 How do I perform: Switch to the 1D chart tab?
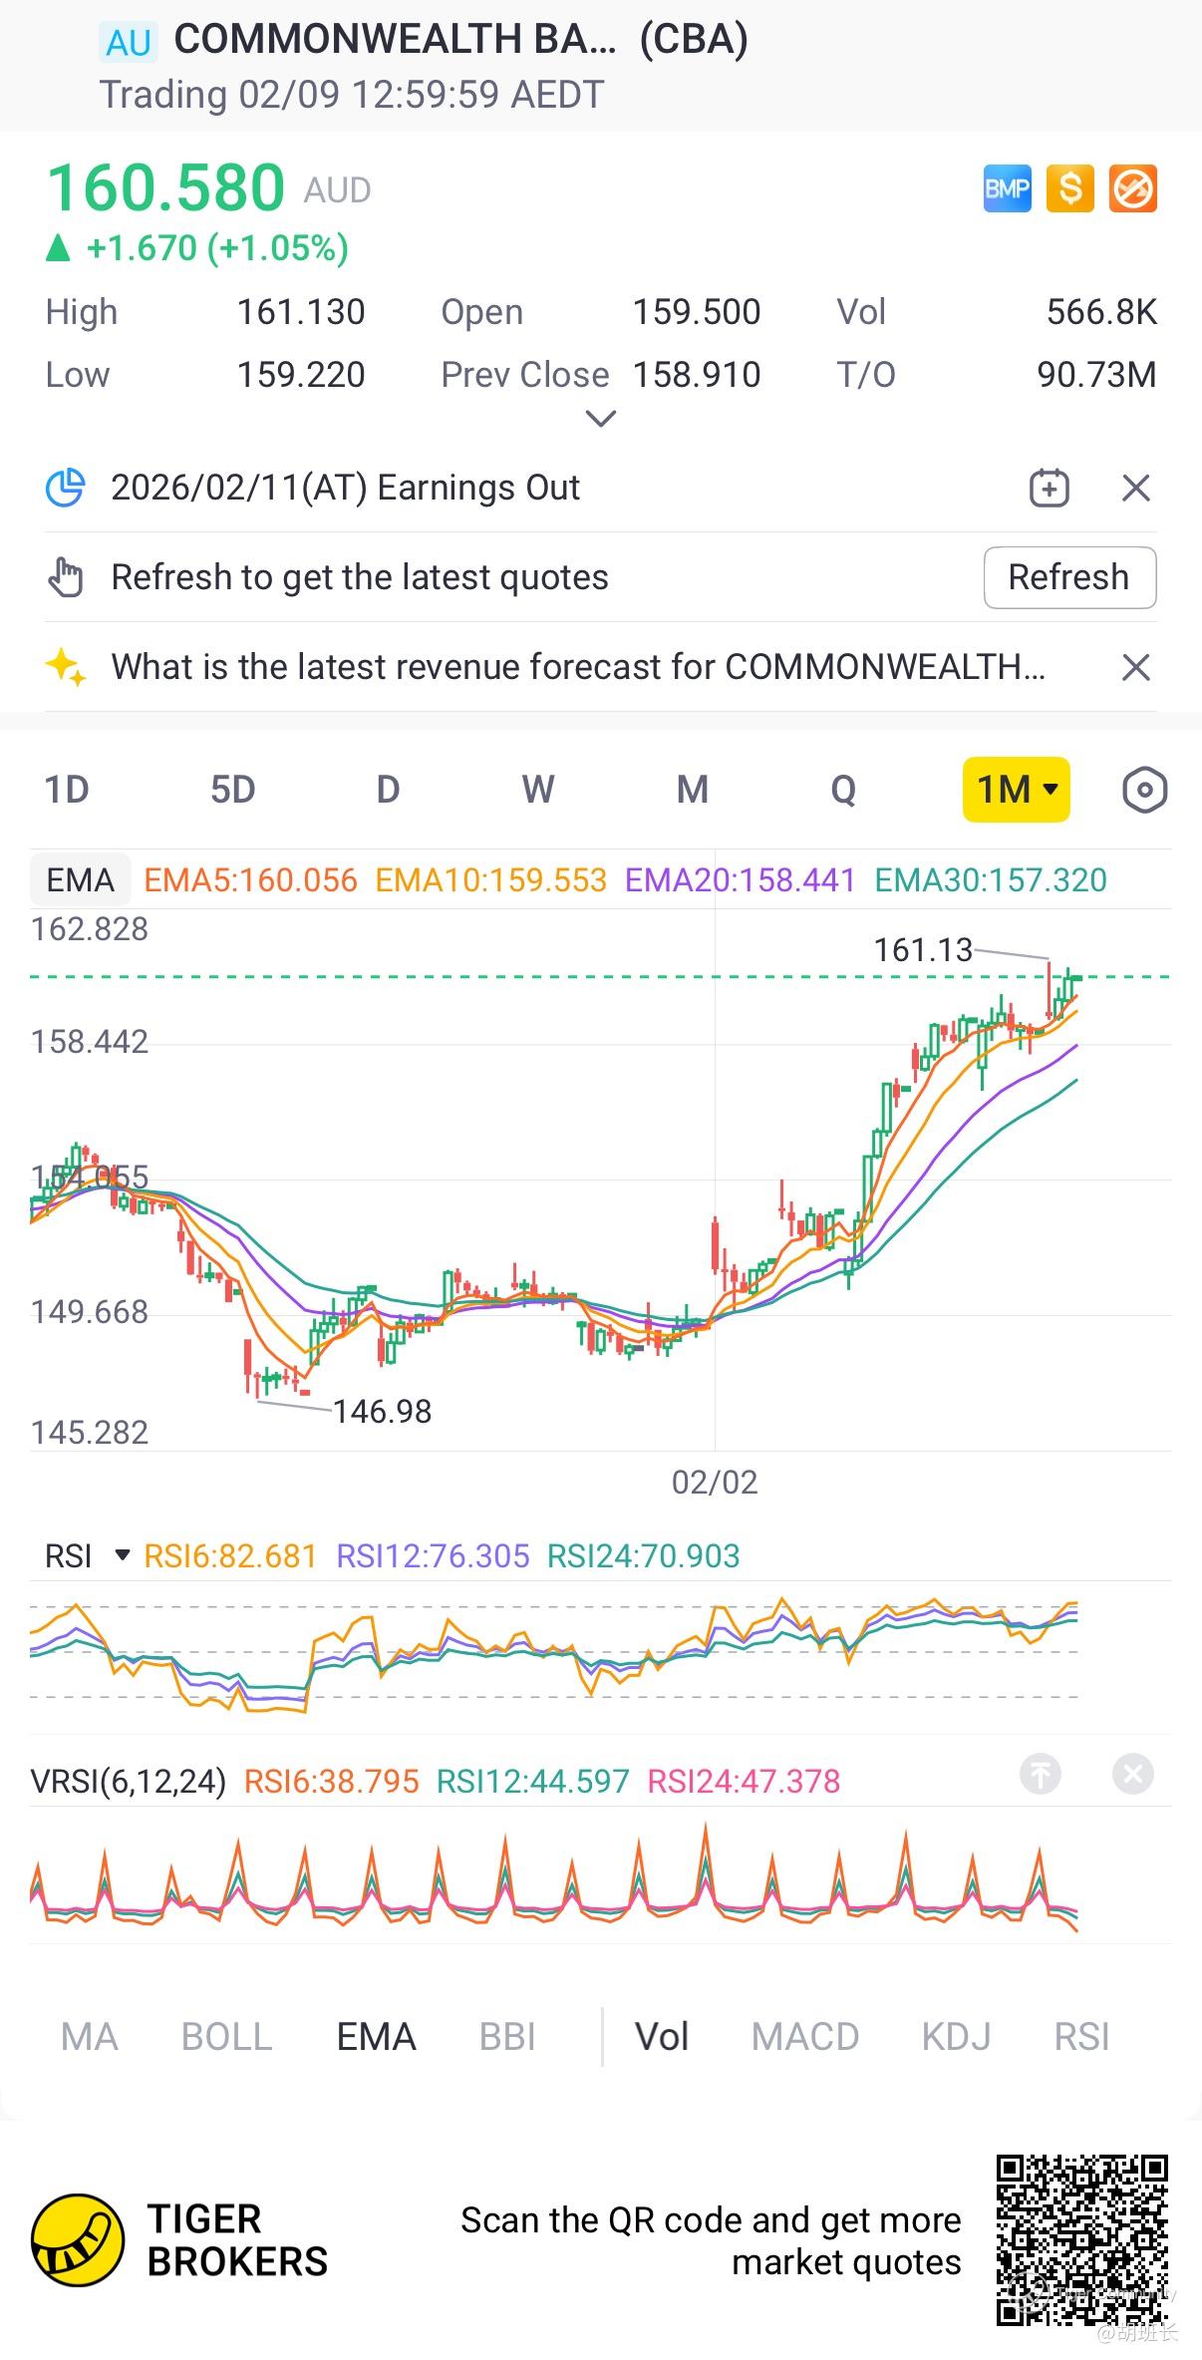[67, 790]
